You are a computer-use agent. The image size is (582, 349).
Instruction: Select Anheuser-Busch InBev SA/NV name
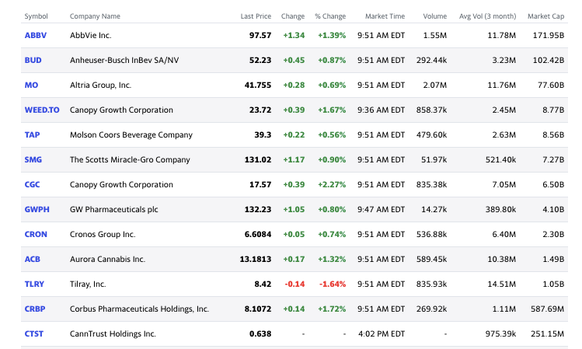pyautogui.click(x=124, y=60)
